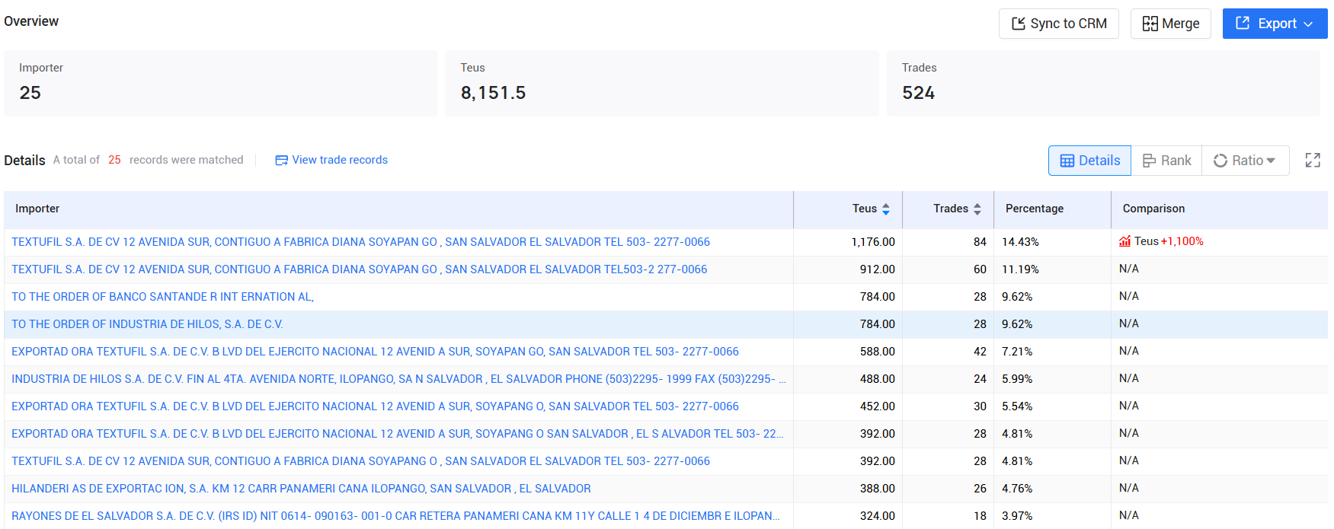Click the Teus summary card showing 8,151.5
Image resolution: width=1334 pixels, height=529 pixels.
click(x=661, y=84)
